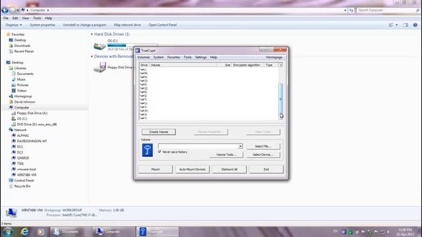Open the TrueCrypt Favorites menu
Screen dimensions: 422x237
point(173,57)
